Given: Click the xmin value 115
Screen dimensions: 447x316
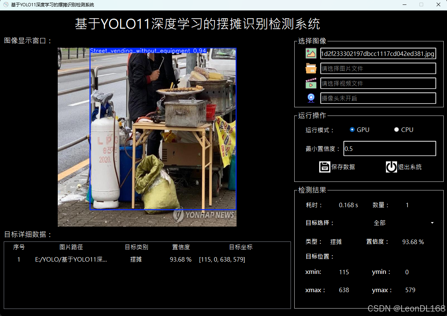Looking at the screenshot, I should coord(344,272).
